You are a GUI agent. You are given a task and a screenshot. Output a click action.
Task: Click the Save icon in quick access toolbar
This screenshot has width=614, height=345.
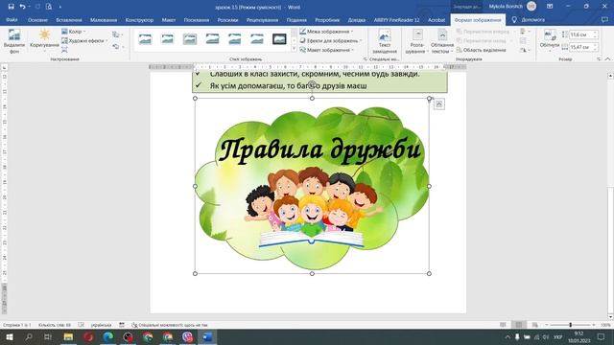point(11,7)
